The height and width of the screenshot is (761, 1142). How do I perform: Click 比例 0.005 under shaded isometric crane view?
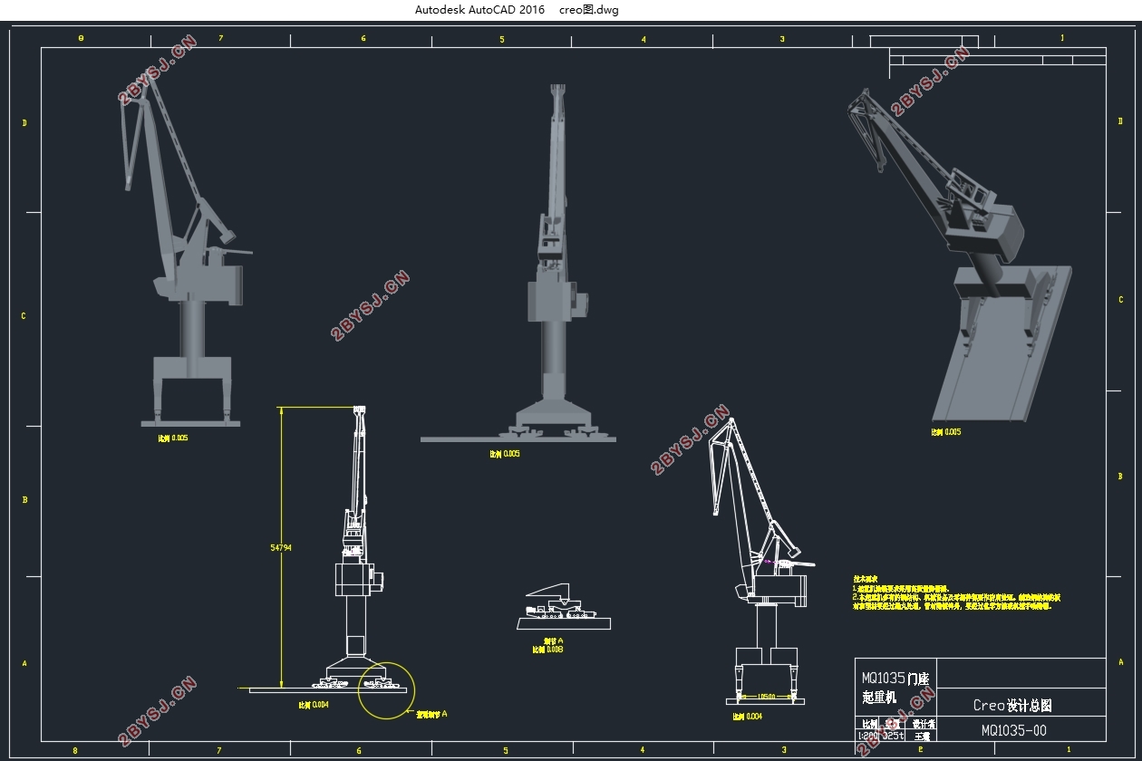946,432
